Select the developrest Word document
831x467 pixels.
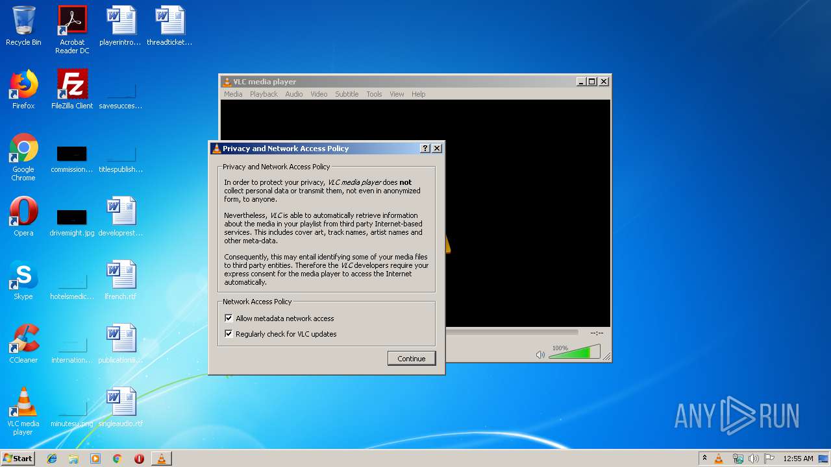pyautogui.click(x=121, y=217)
